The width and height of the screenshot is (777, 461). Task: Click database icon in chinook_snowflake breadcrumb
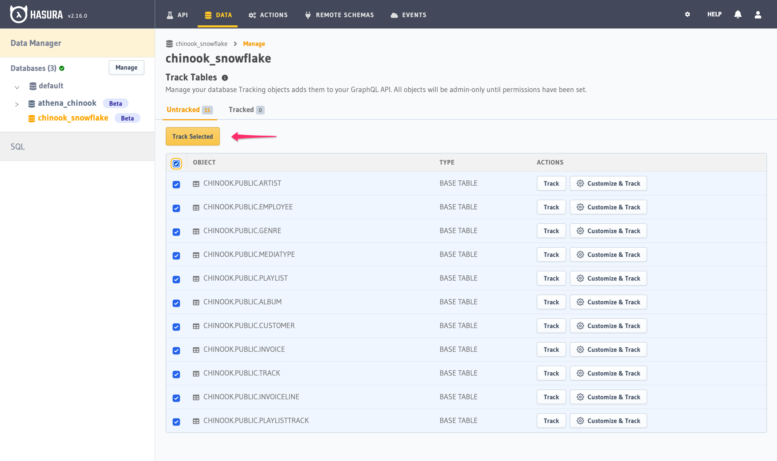click(169, 44)
